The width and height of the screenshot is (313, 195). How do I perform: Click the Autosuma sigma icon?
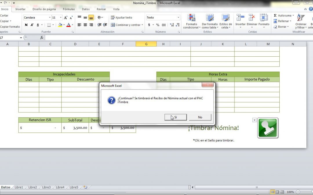(x=275, y=16)
